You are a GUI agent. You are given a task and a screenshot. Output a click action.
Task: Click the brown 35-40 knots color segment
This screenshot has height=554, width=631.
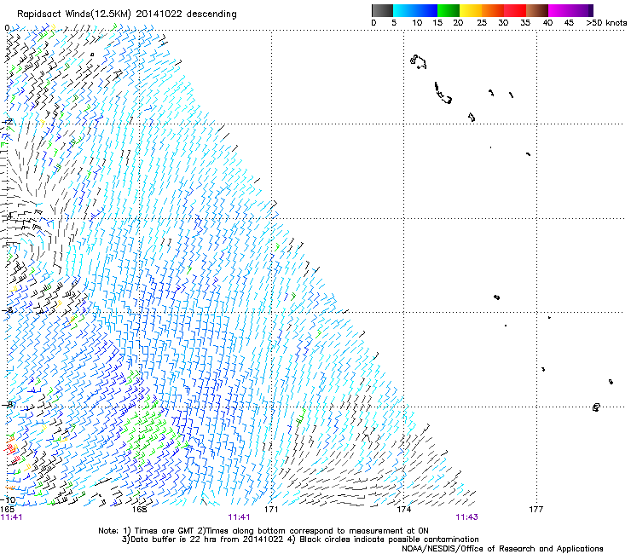pyautogui.click(x=537, y=10)
